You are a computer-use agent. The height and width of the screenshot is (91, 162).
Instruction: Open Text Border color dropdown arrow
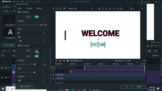click(x=40, y=17)
